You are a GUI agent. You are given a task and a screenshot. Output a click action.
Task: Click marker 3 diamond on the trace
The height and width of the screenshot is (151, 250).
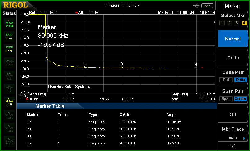(x=122, y=67)
